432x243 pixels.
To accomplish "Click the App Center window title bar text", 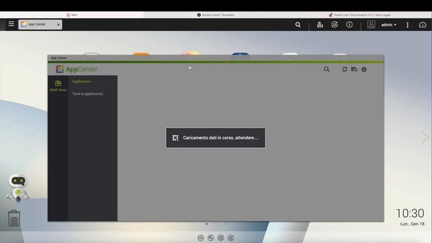I will tap(59, 58).
